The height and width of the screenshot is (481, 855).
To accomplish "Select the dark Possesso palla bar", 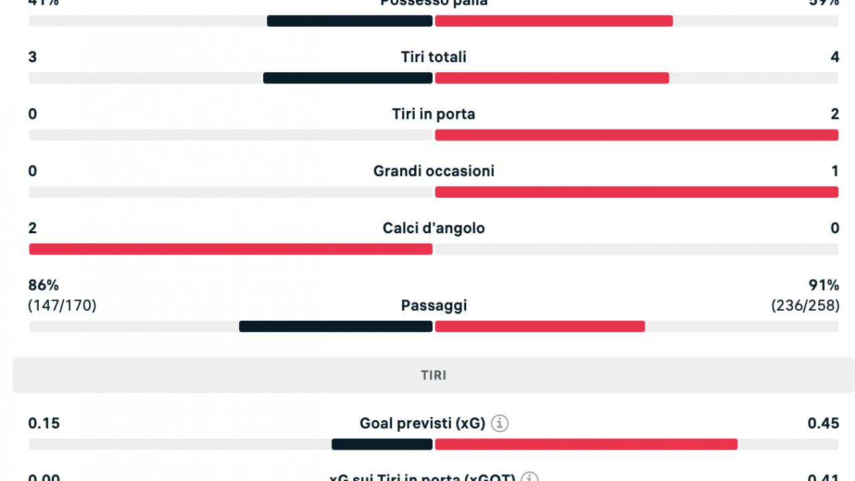I will [350, 21].
